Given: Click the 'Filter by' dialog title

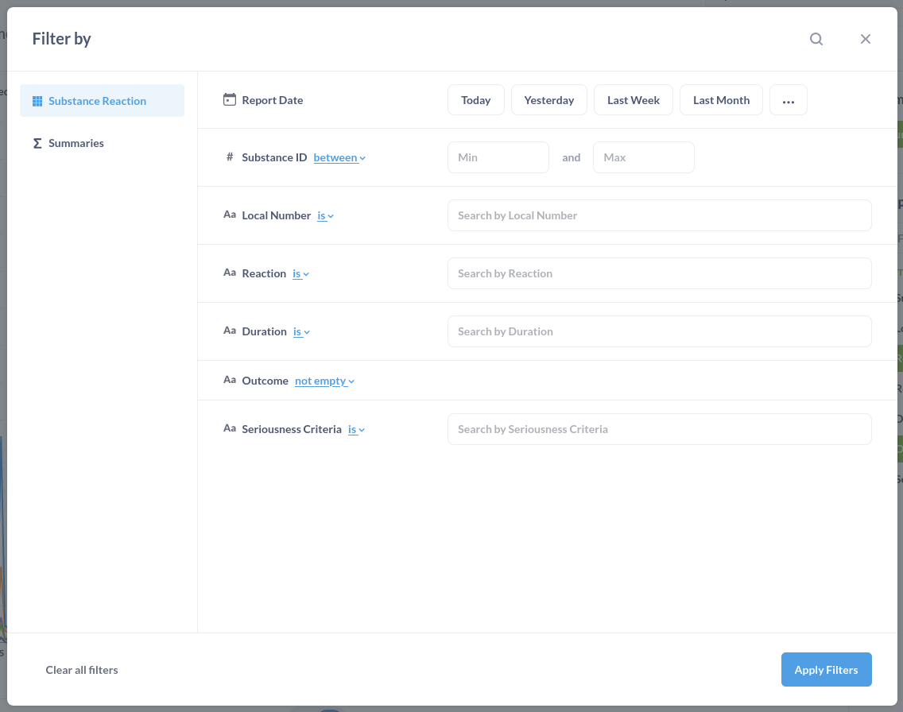Looking at the screenshot, I should click(62, 39).
